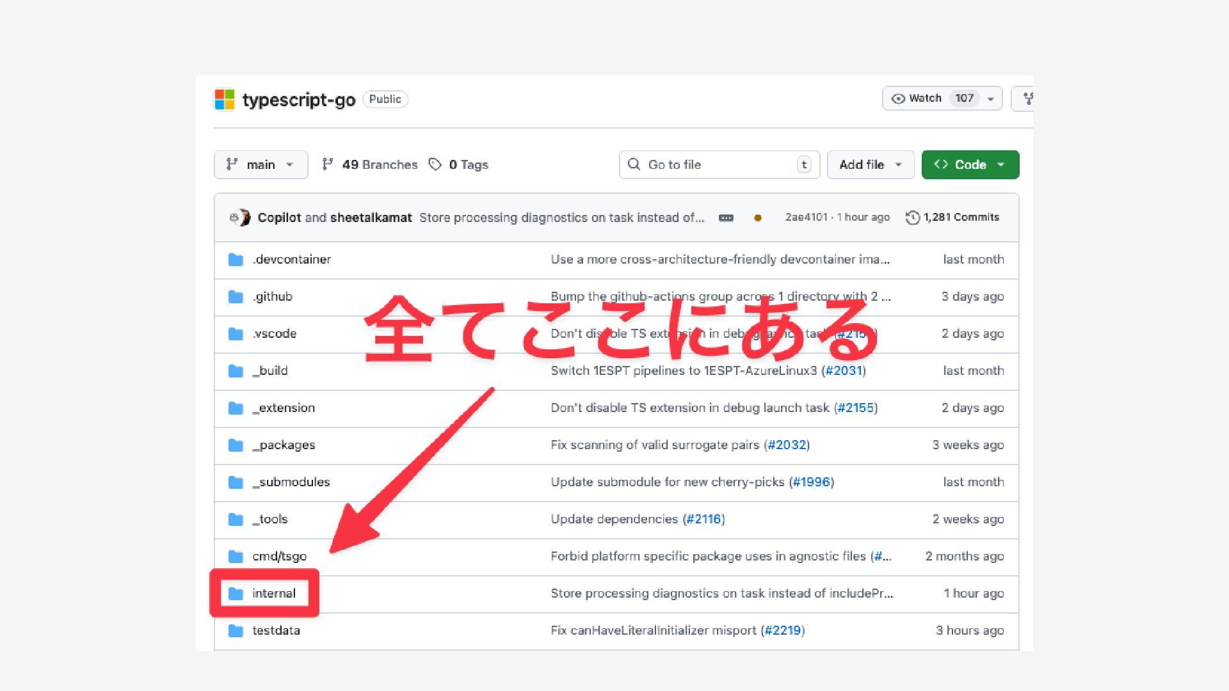
Task: Click the commit history clock icon
Action: coord(912,218)
